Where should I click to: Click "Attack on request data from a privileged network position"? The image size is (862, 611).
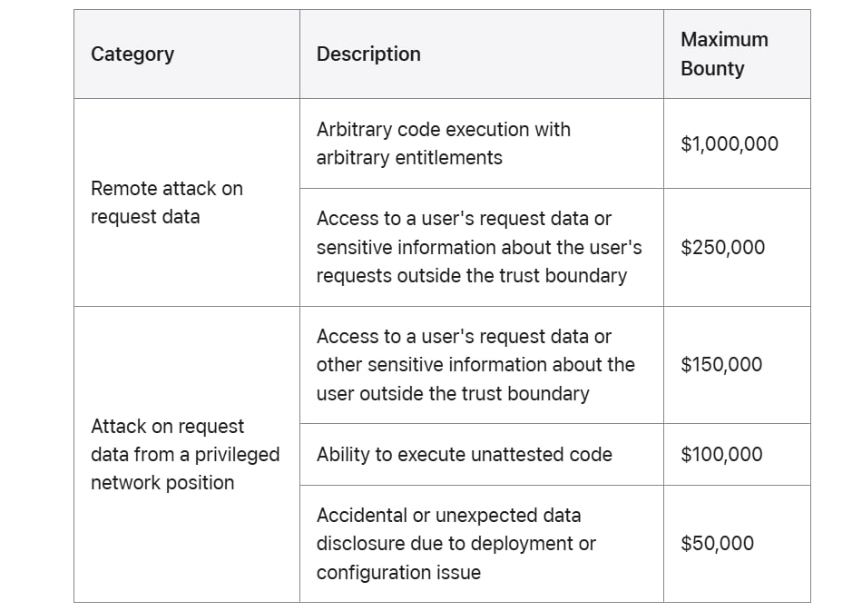pos(185,454)
